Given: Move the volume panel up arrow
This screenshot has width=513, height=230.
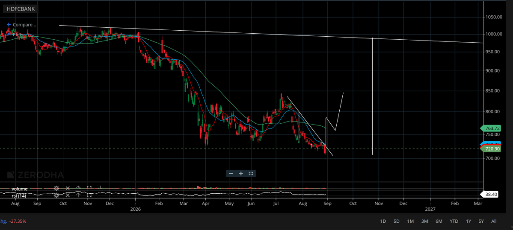Looking at the screenshot, I should (78, 188).
